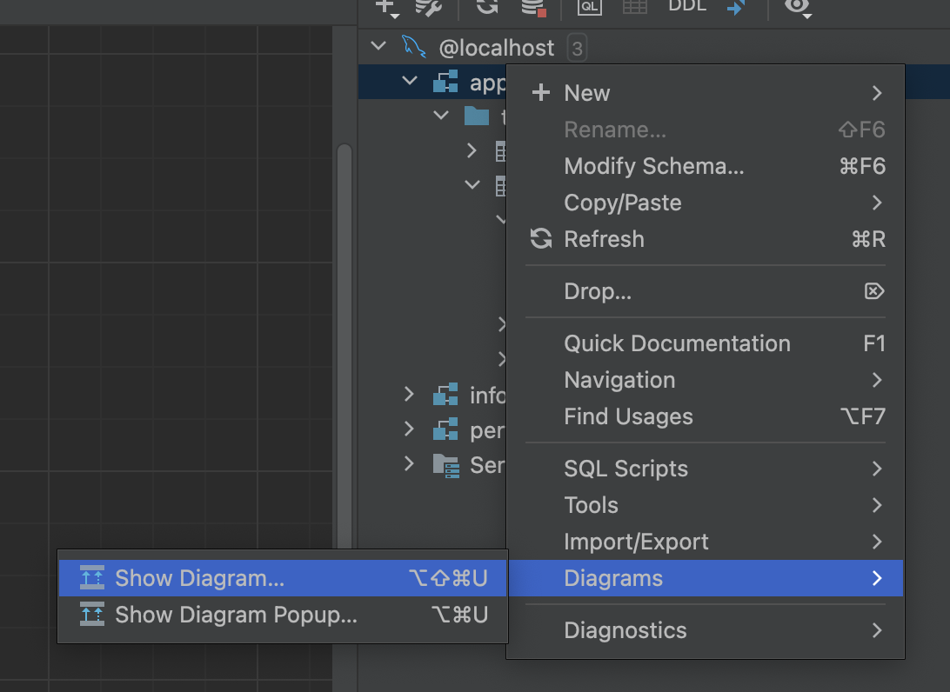
Task: Click the DDL toolbar button
Action: [x=687, y=5]
